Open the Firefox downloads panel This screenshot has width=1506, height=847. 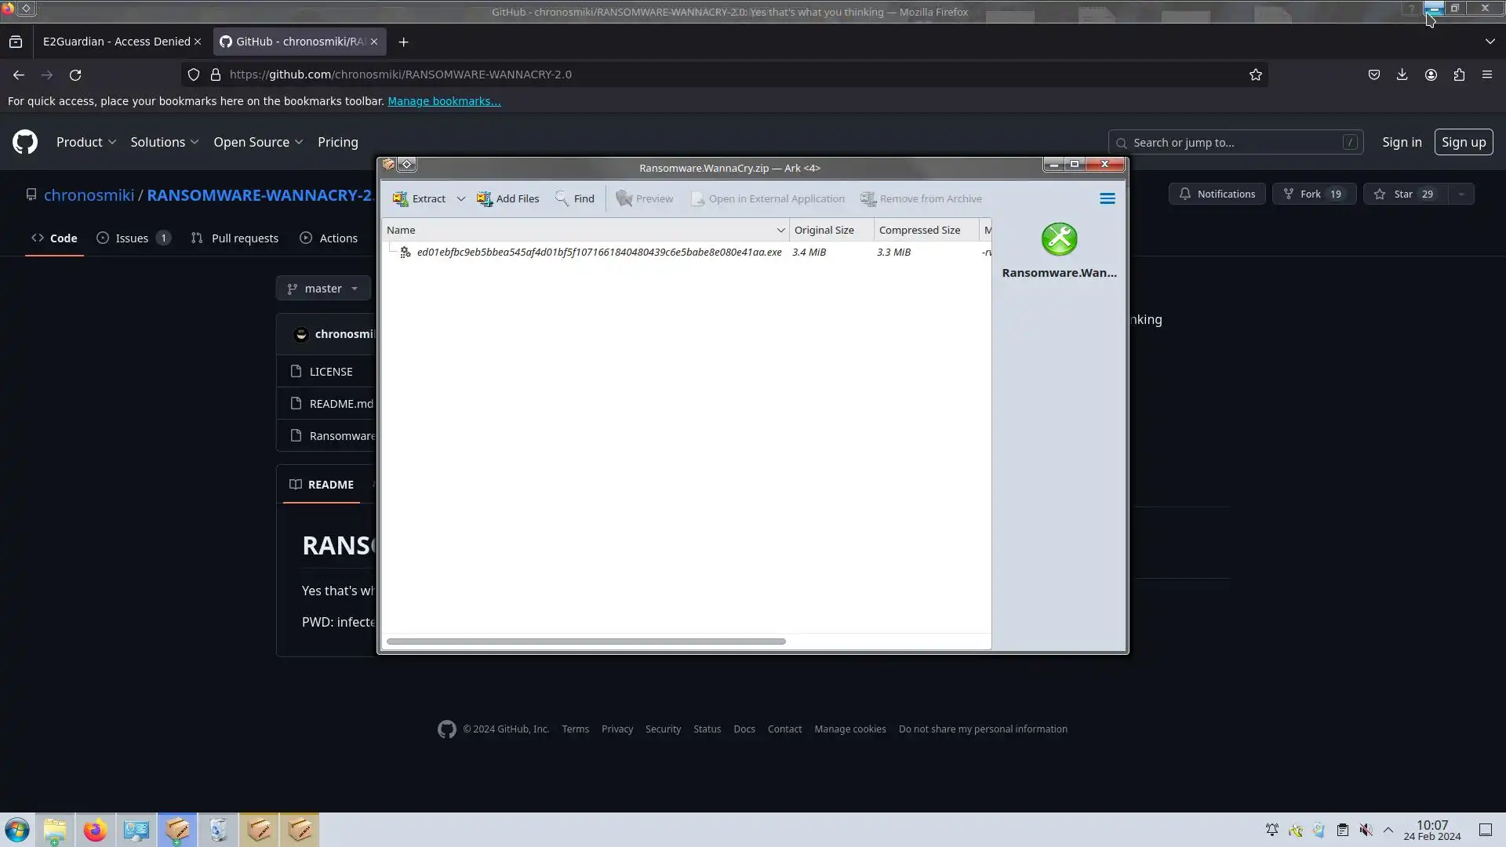[1402, 75]
